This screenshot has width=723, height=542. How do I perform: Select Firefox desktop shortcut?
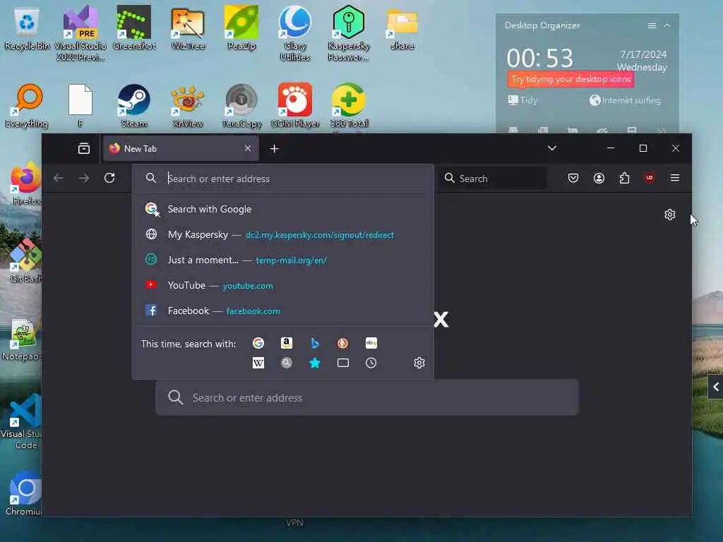click(x=25, y=183)
